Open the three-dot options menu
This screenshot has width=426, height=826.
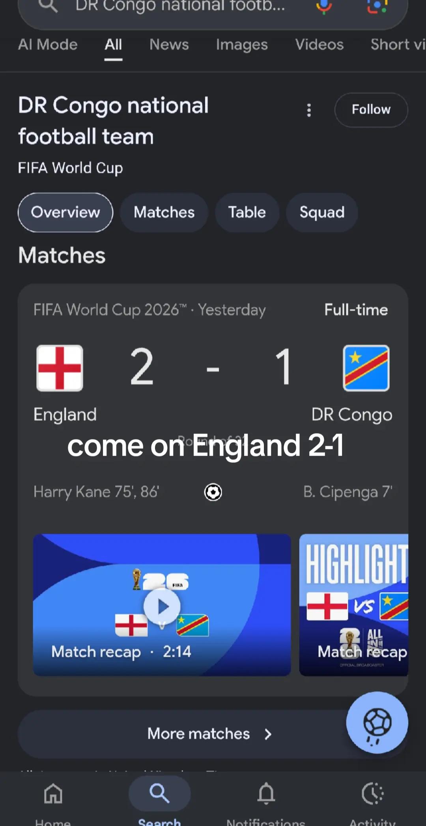[309, 110]
